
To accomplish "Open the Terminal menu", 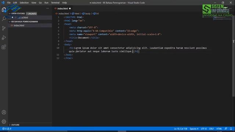I will pyautogui.click(x=55, y=3).
